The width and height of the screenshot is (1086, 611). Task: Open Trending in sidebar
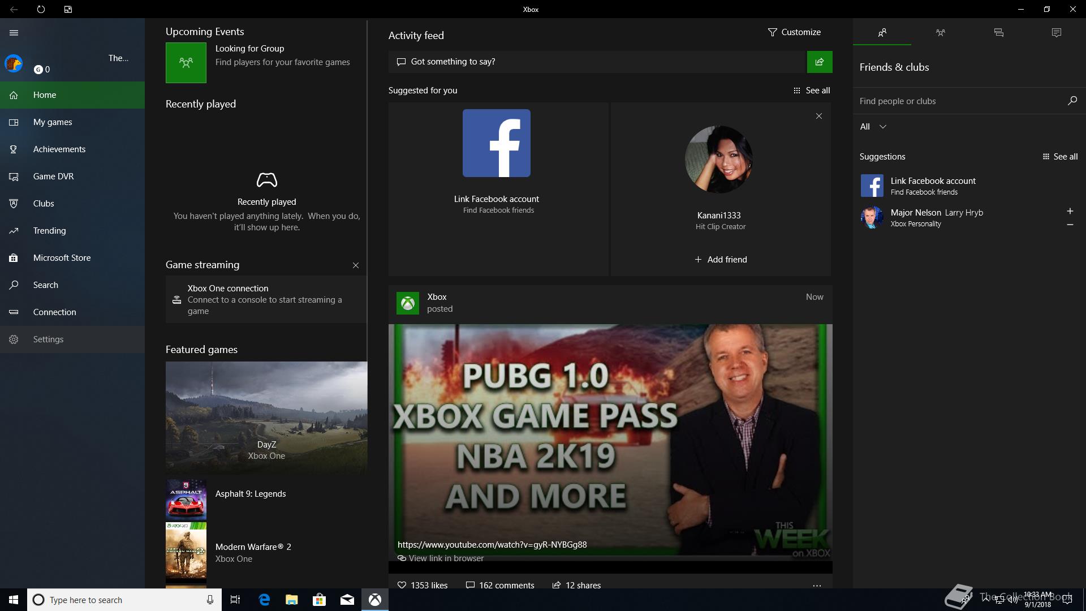tap(72, 231)
